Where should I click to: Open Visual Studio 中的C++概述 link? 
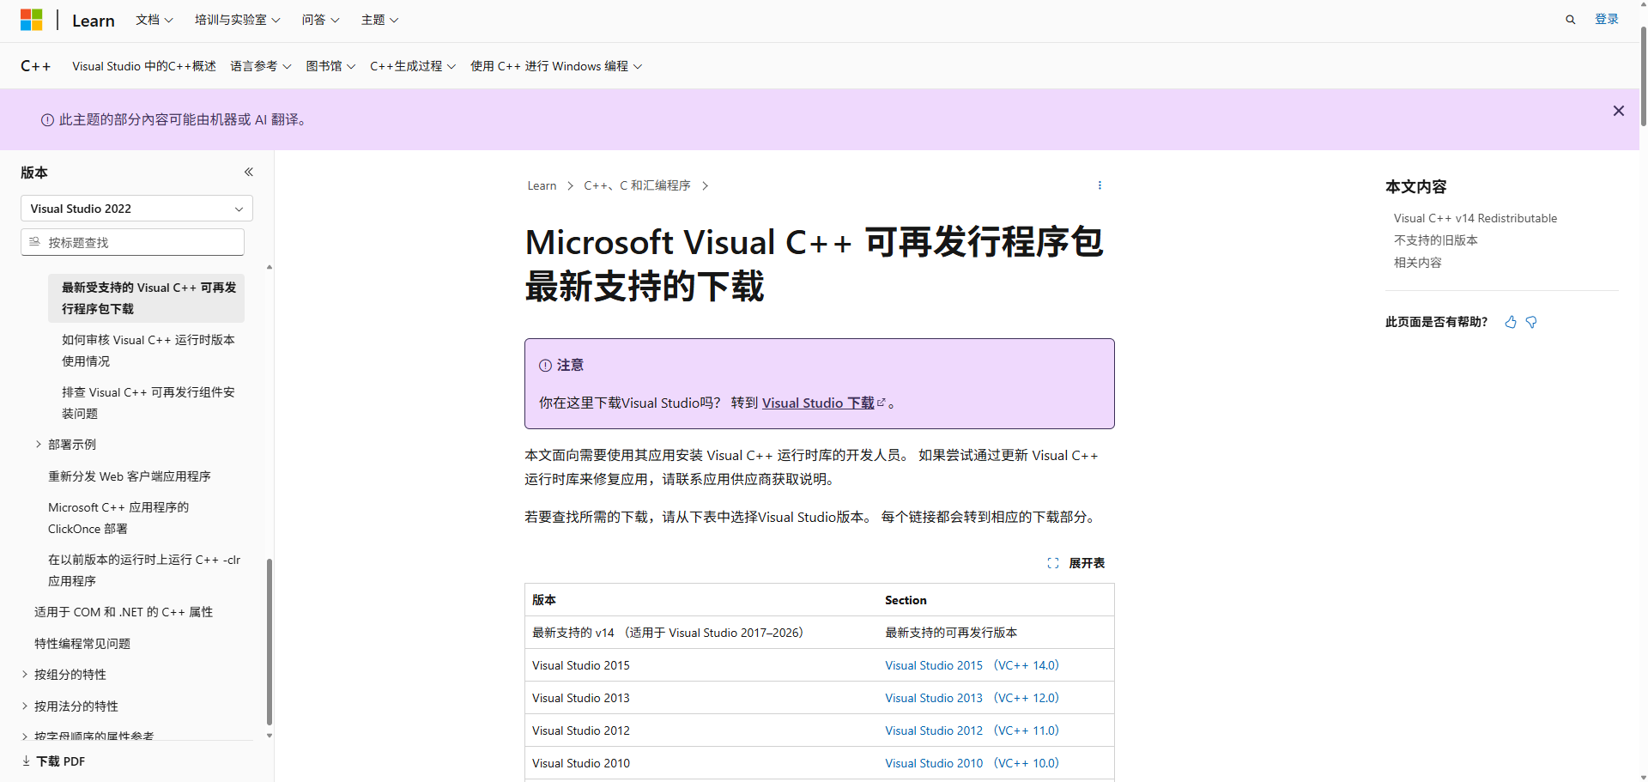[x=144, y=66]
